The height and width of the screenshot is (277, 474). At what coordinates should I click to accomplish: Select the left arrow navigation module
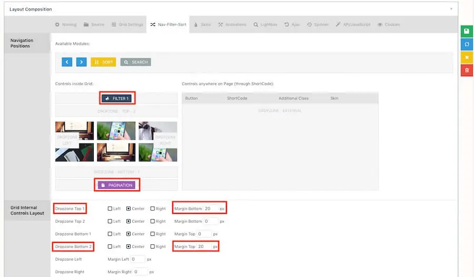pos(67,62)
